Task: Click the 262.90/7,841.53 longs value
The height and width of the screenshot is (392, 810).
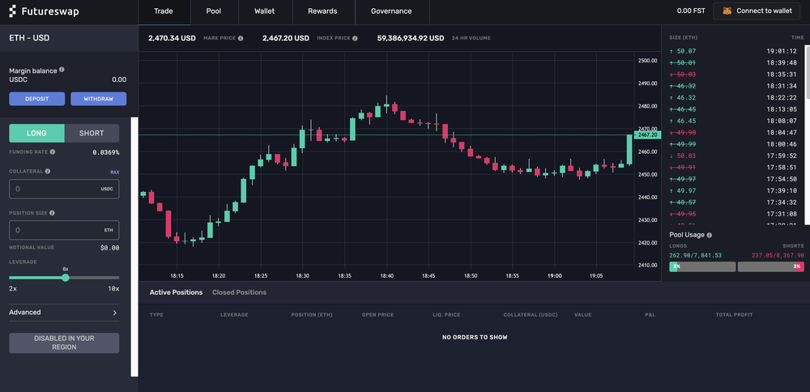Action: [695, 255]
